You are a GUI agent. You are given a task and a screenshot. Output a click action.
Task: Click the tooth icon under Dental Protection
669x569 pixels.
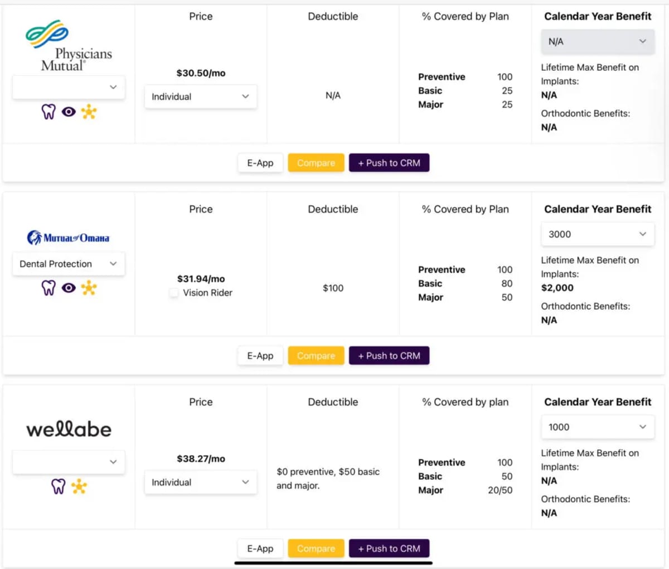point(49,288)
